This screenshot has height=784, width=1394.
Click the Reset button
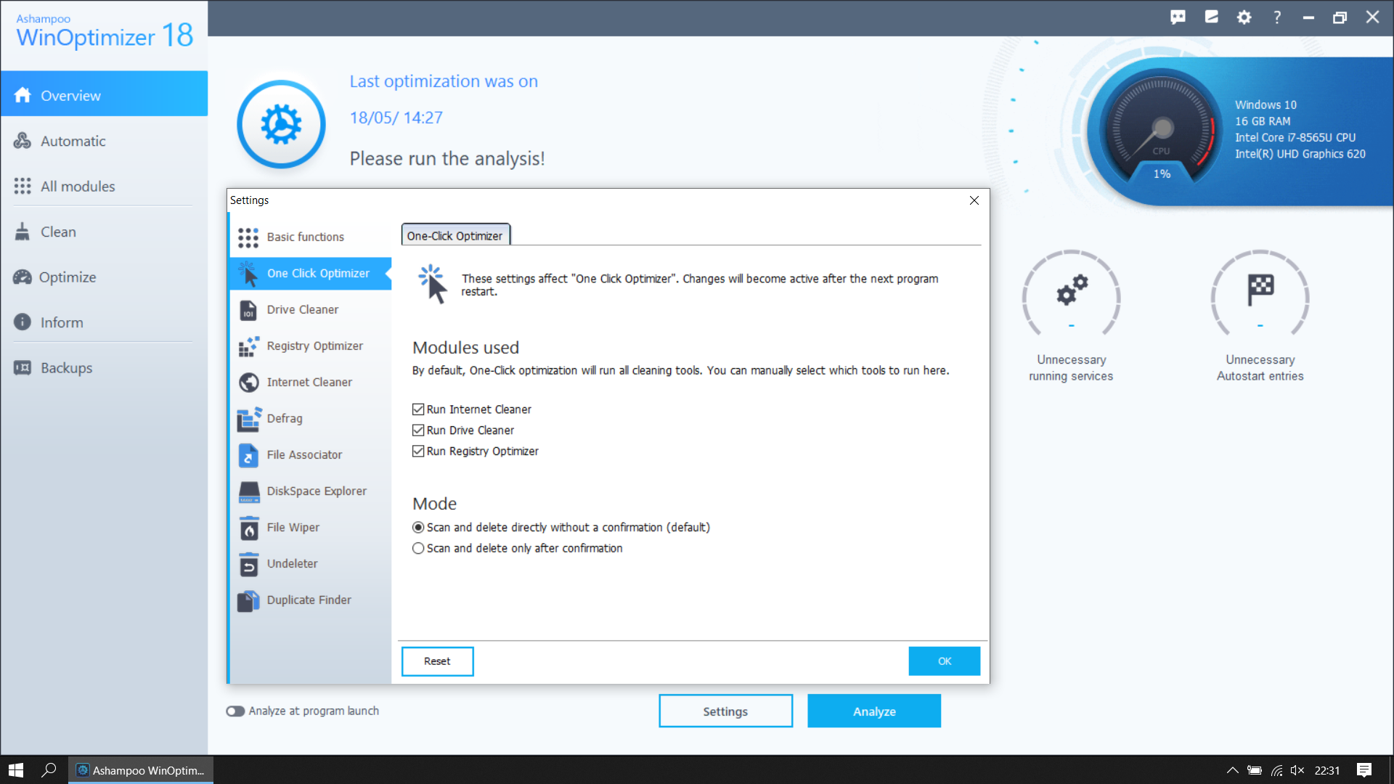[x=437, y=661]
